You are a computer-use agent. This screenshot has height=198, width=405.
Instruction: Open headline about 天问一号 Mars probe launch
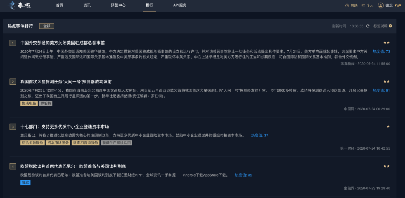pyautogui.click(x=66, y=81)
